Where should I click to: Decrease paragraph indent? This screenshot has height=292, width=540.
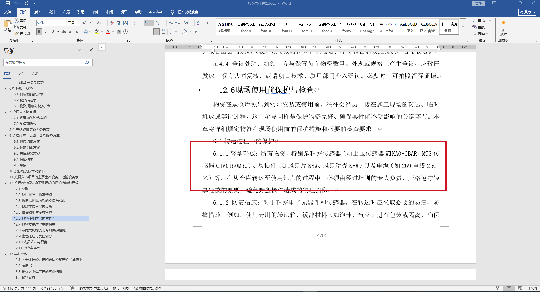coord(171,23)
